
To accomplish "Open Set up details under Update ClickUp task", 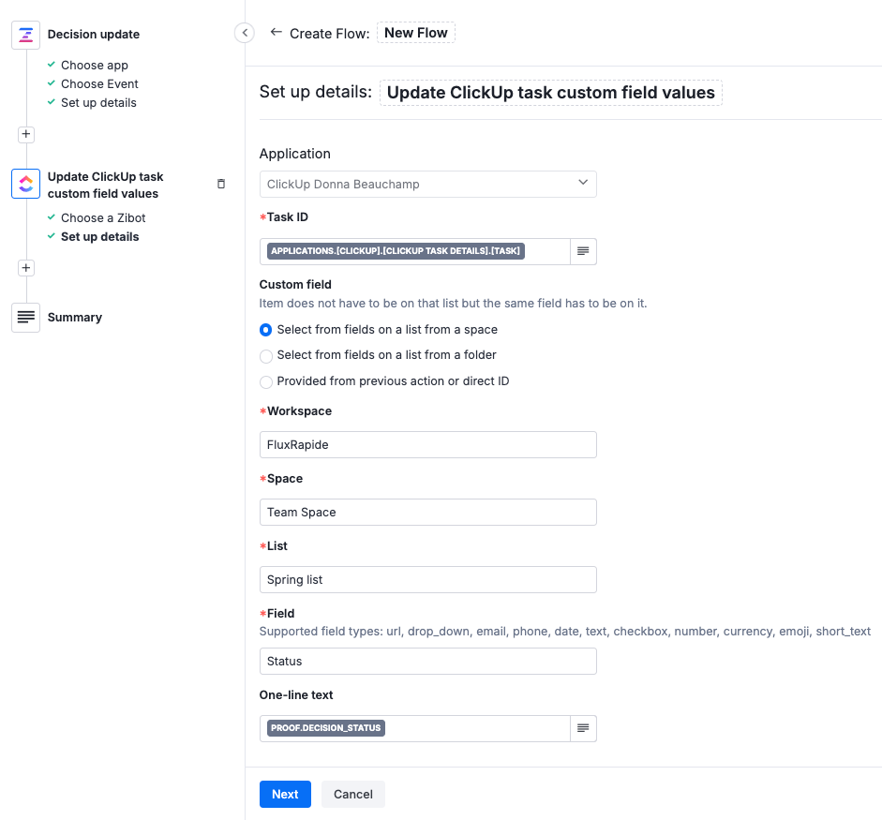I will tap(99, 237).
